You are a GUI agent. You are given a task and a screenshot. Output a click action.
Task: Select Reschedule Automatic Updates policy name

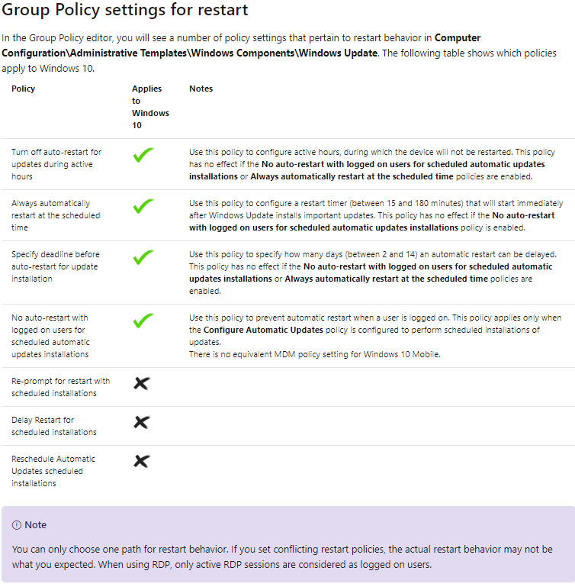[53, 471]
